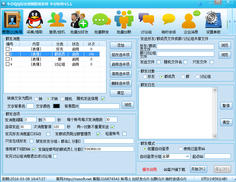Click the 启用选中项 button
Screen dimensions: 236x182
click(x=121, y=64)
